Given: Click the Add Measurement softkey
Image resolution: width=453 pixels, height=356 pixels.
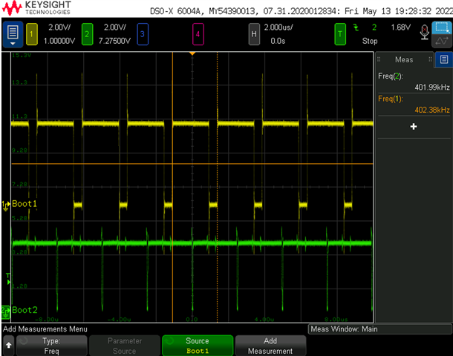Looking at the screenshot, I should tap(270, 346).
